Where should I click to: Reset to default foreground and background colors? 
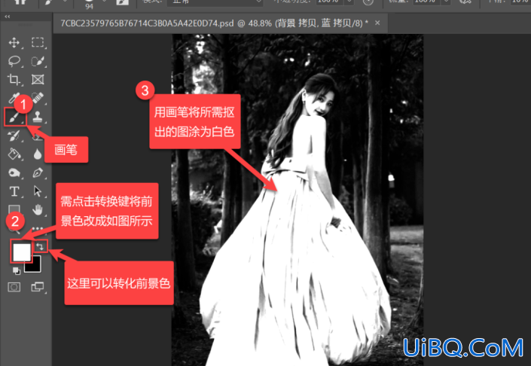coord(16,270)
